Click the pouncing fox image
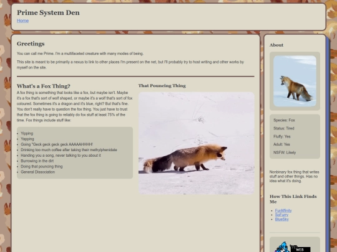 click(197, 143)
